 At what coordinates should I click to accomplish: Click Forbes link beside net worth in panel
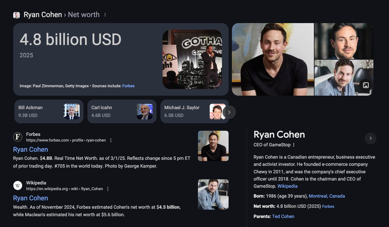coord(328,207)
